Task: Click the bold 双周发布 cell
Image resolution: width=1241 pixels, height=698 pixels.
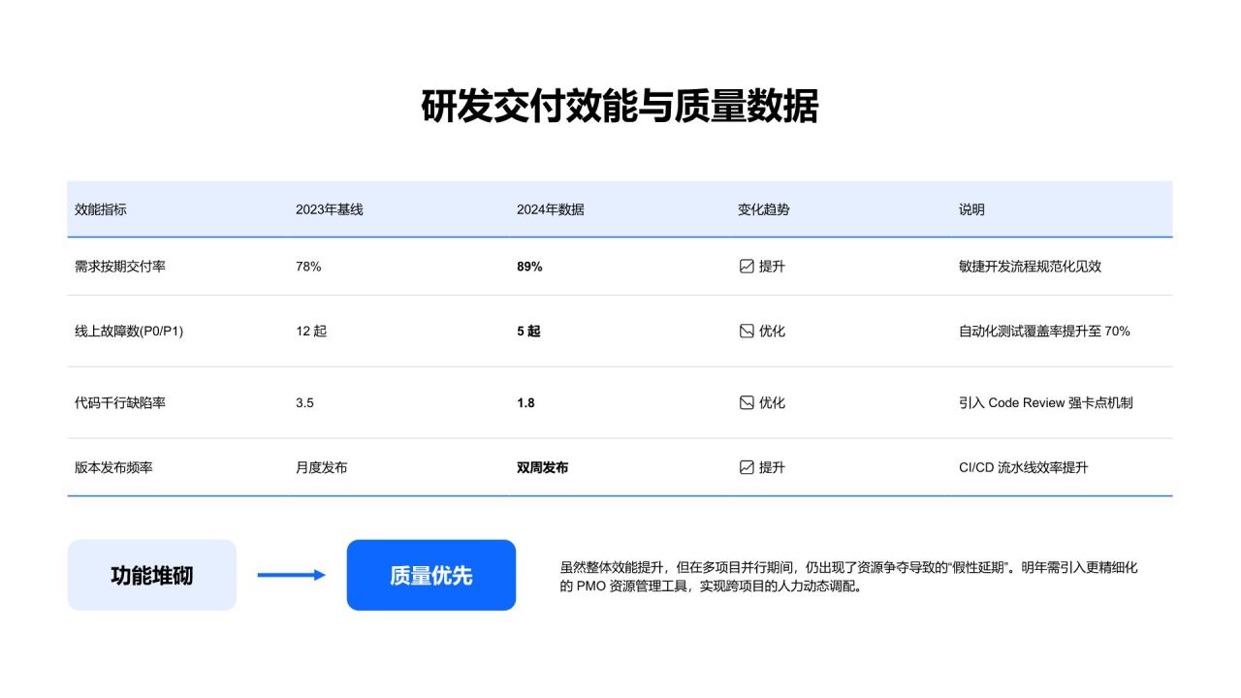Action: pos(543,467)
